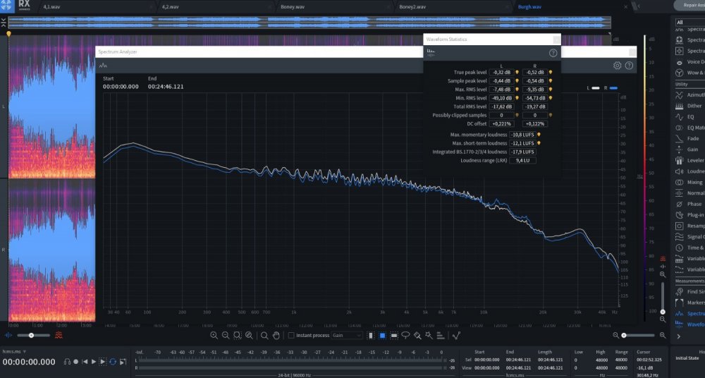Switch to the Boney.wav tab
705x378 pixels.
(x=293, y=7)
